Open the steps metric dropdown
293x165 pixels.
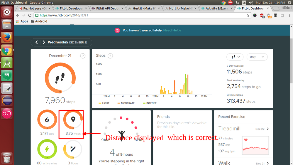tap(235, 57)
